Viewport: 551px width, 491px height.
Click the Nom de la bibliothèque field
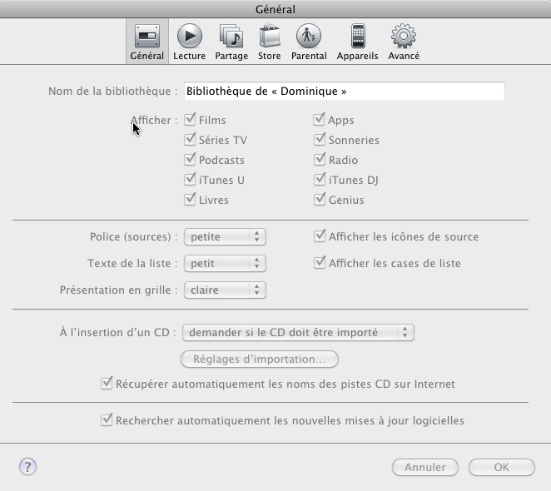[x=345, y=91]
